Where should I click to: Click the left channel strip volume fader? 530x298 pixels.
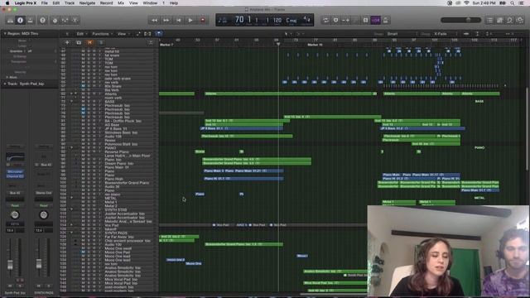tap(10, 265)
